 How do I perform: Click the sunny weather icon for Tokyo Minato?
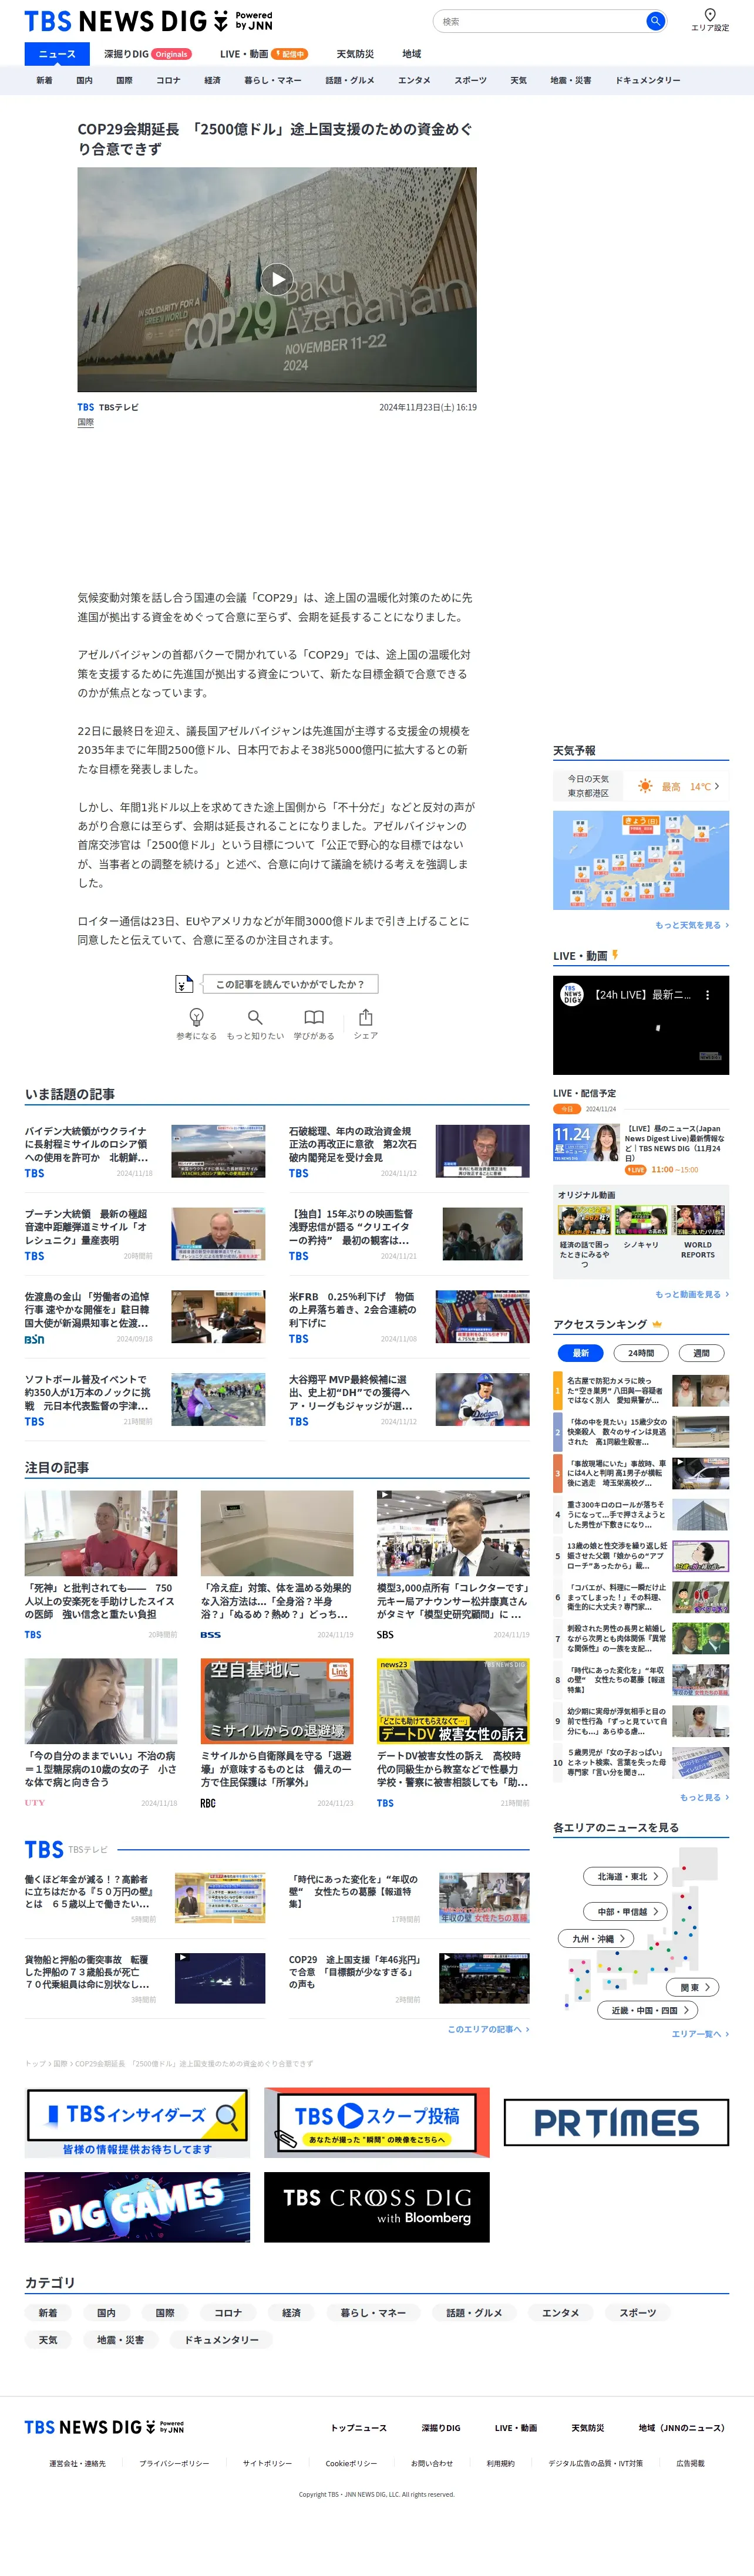pyautogui.click(x=645, y=787)
